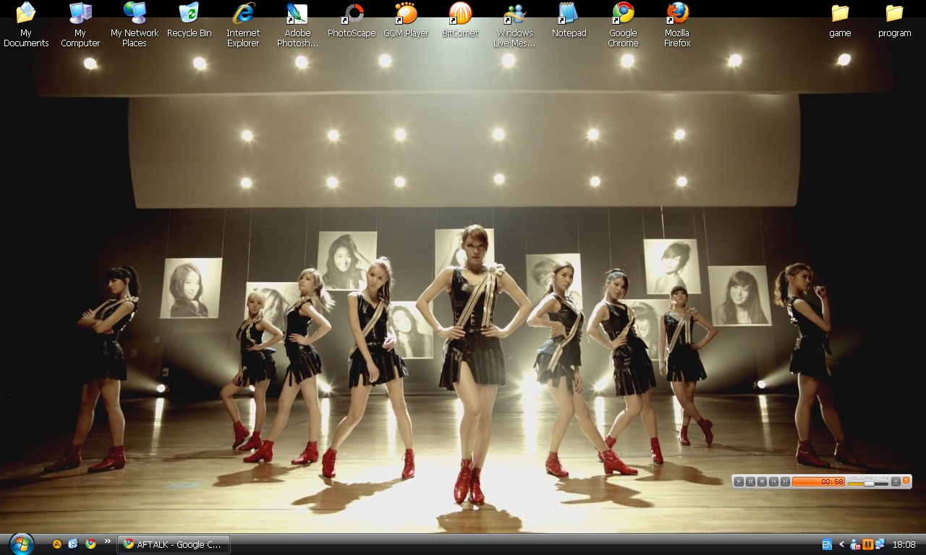Select the Google Chrome desktop shortcut
The image size is (926, 555).
(623, 25)
